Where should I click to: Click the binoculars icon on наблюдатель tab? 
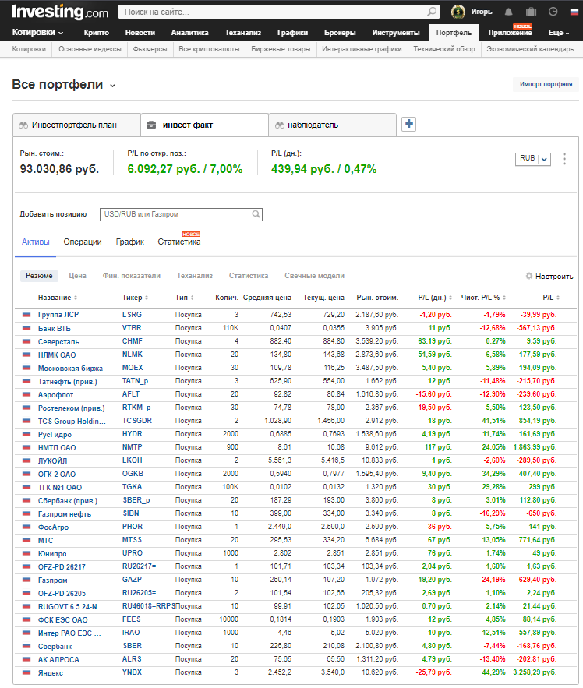(x=280, y=125)
